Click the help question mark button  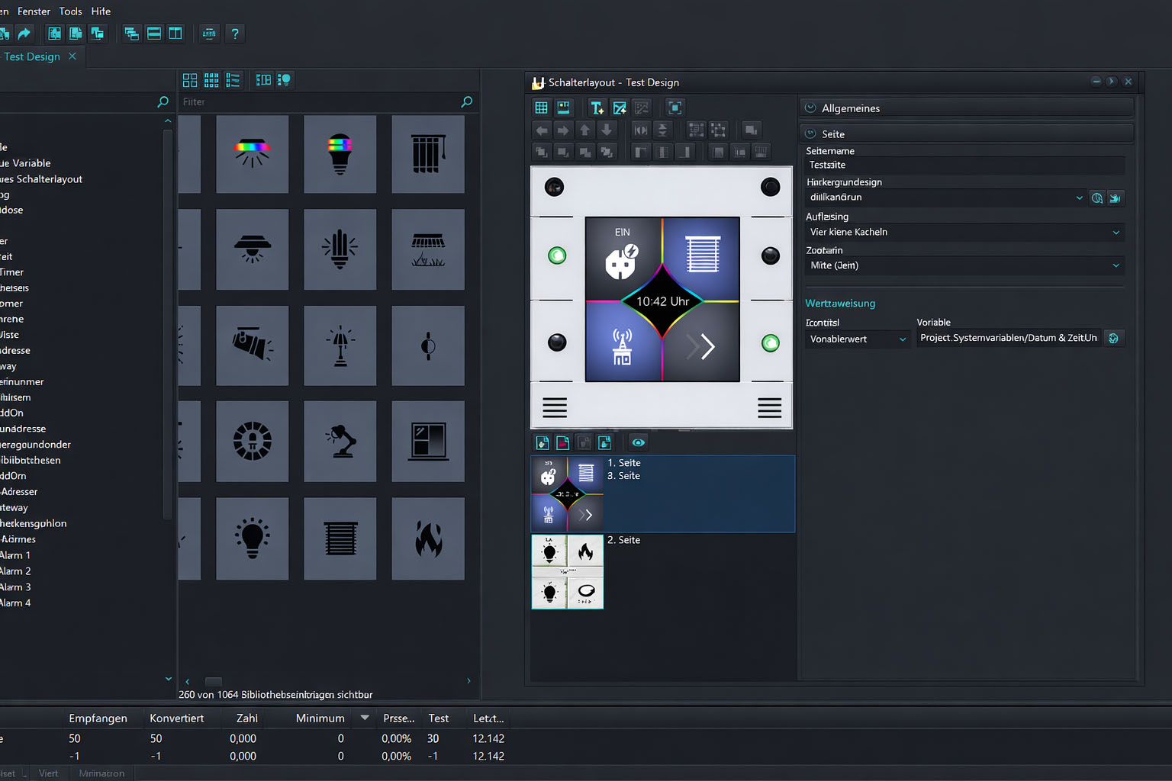click(234, 34)
